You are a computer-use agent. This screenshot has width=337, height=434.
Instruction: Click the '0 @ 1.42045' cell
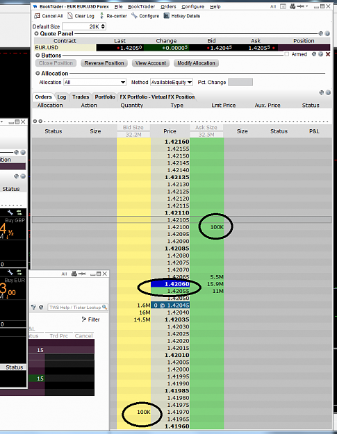170,306
